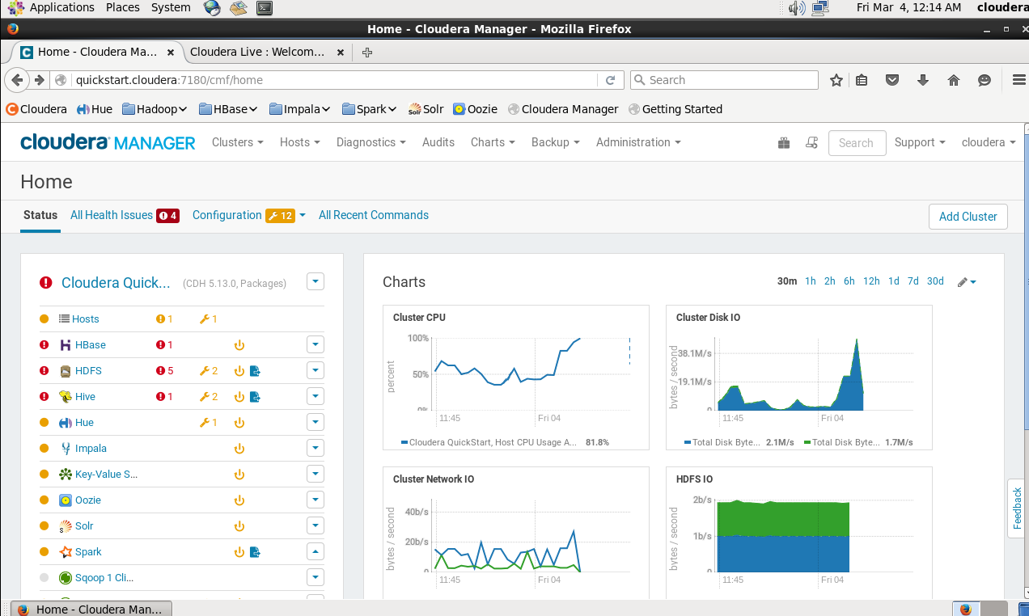Click Spark client configuration deploy icon
1029x616 pixels.
click(x=255, y=552)
